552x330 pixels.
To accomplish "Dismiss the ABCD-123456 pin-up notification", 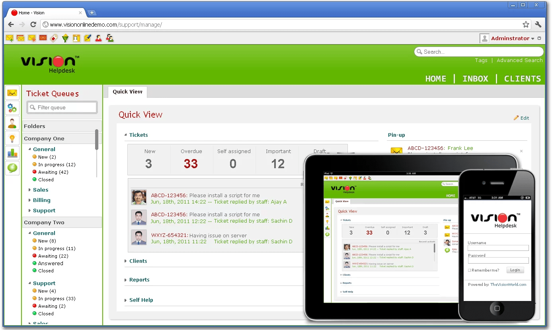I will (x=521, y=151).
